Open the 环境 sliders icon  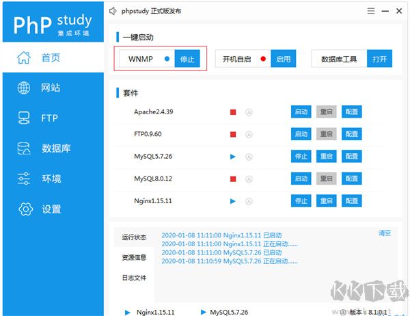[x=24, y=179]
